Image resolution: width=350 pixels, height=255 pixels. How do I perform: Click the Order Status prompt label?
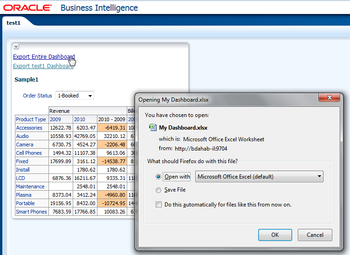pyautogui.click(x=37, y=96)
